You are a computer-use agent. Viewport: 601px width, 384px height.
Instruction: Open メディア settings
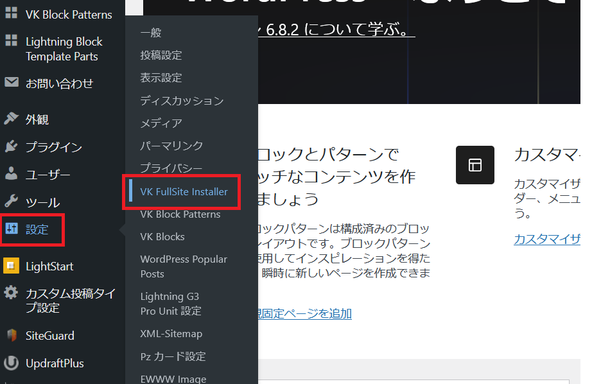[x=161, y=123]
